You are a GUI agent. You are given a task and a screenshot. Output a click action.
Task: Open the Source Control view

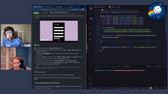pos(90,18)
